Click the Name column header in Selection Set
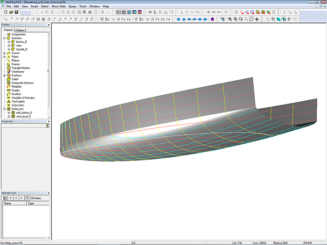The image size is (327, 245). click(x=14, y=203)
